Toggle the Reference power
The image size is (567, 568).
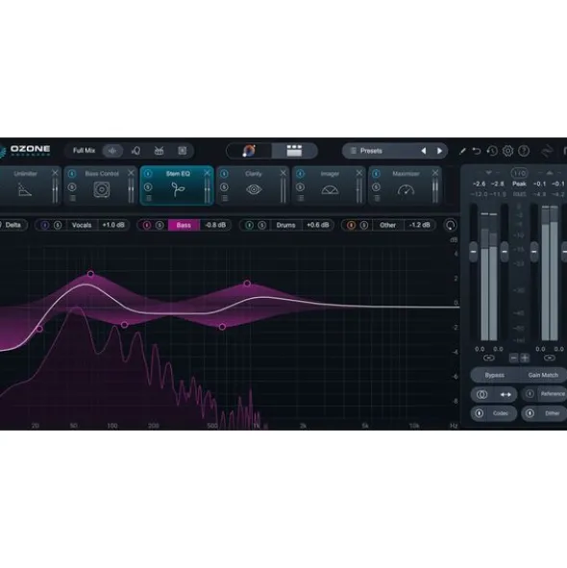point(530,394)
